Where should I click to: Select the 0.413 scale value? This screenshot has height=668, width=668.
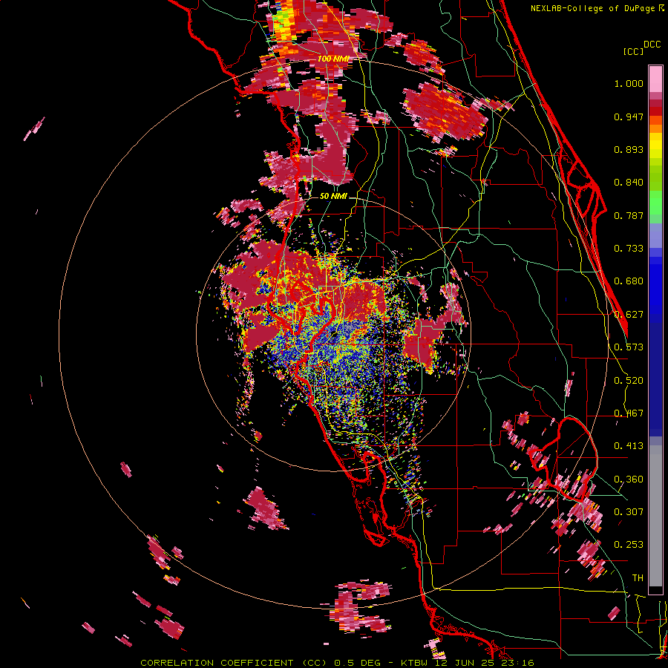click(629, 446)
